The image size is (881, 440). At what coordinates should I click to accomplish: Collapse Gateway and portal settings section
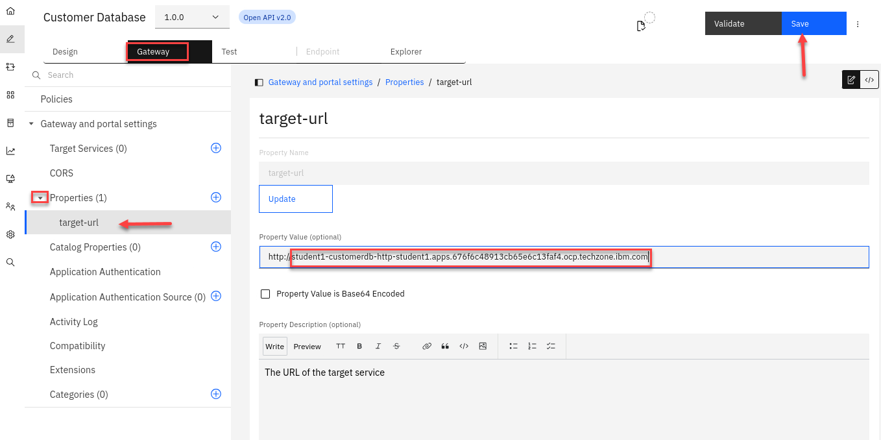[31, 124]
